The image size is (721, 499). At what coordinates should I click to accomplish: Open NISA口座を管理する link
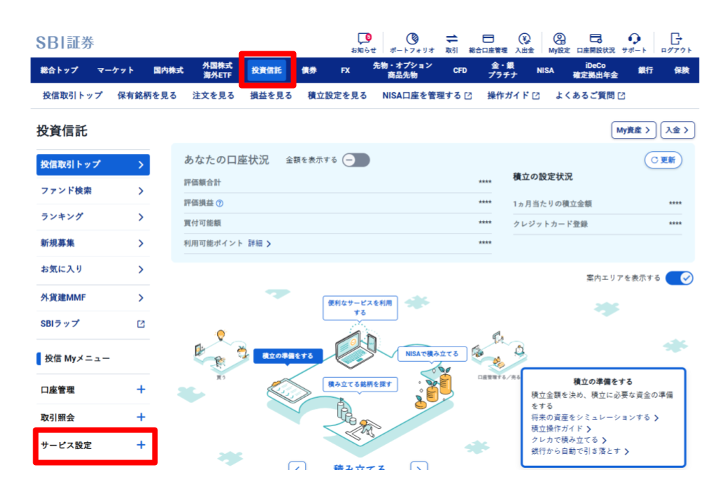427,95
